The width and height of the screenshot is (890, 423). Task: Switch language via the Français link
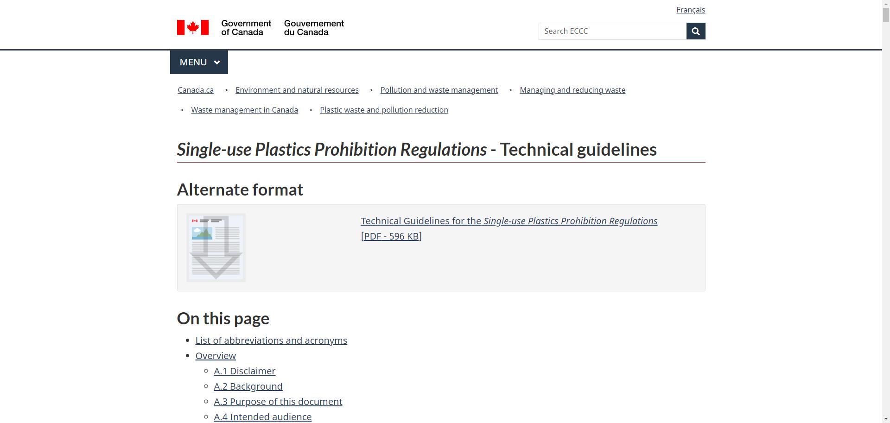click(690, 10)
